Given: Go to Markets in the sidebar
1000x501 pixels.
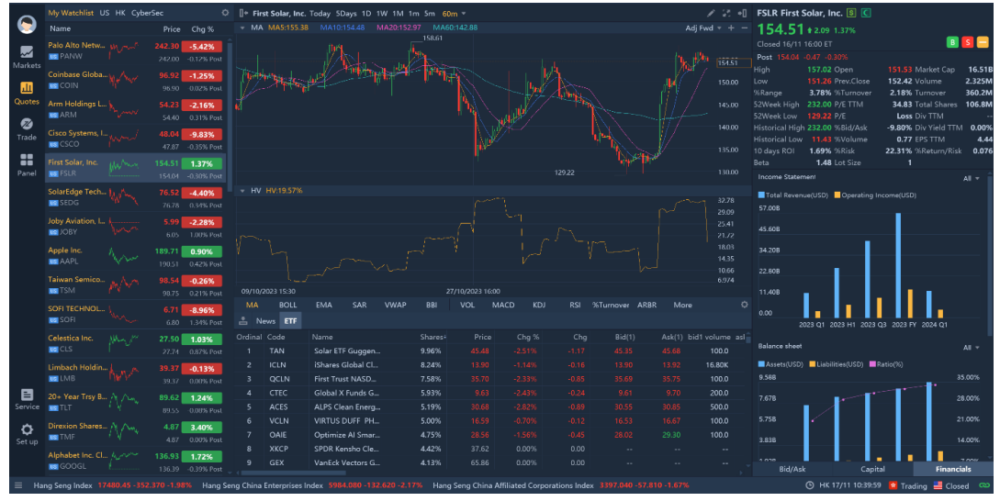Looking at the screenshot, I should click(27, 57).
